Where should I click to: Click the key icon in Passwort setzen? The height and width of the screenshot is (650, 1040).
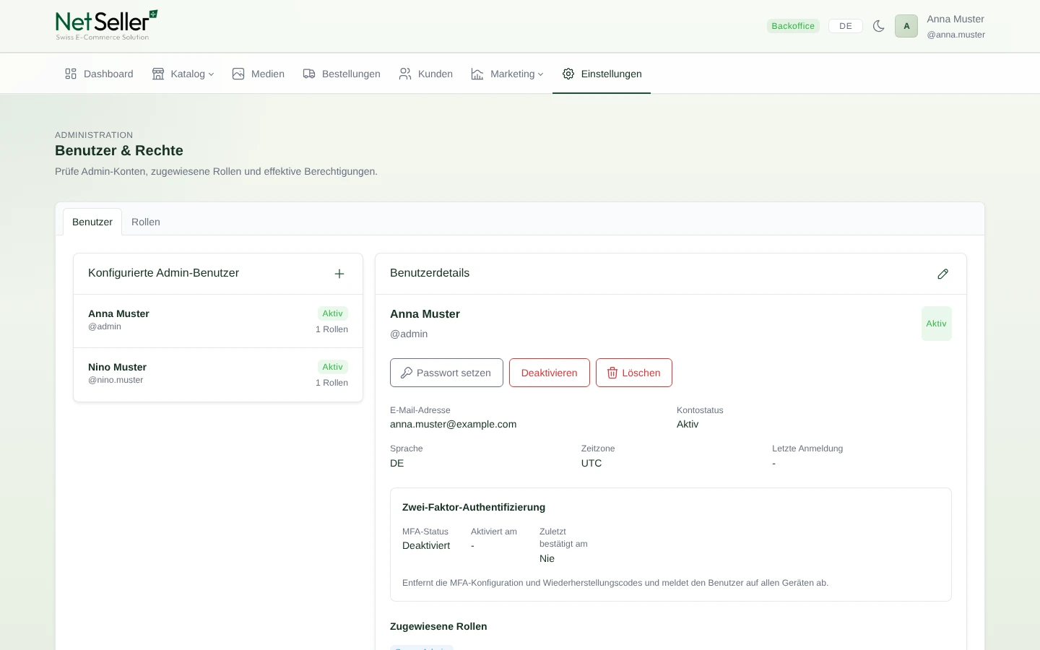point(407,373)
